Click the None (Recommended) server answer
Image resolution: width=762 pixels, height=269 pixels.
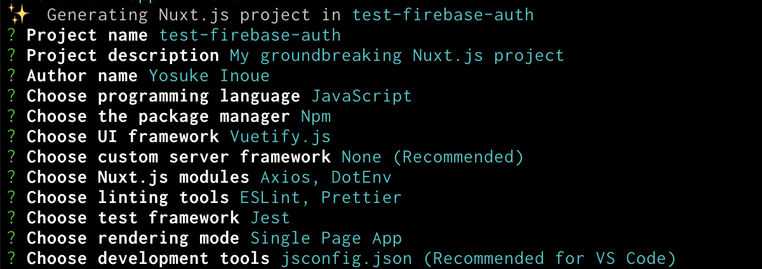coord(432,157)
